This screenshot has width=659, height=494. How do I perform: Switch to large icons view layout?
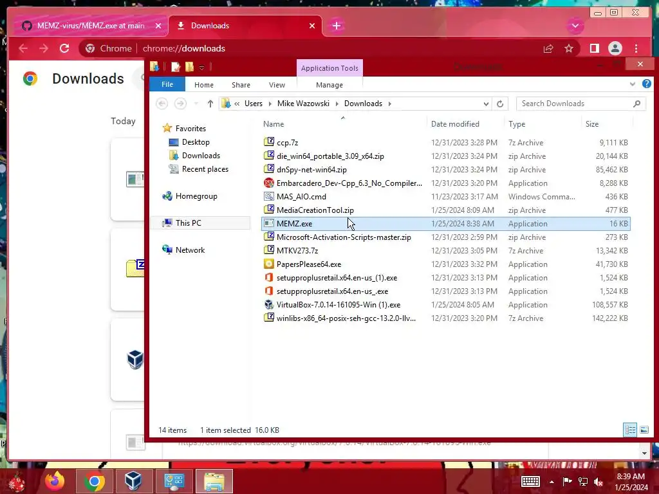644,430
